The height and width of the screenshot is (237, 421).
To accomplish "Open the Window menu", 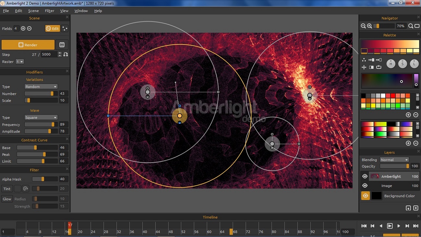I will point(81,11).
